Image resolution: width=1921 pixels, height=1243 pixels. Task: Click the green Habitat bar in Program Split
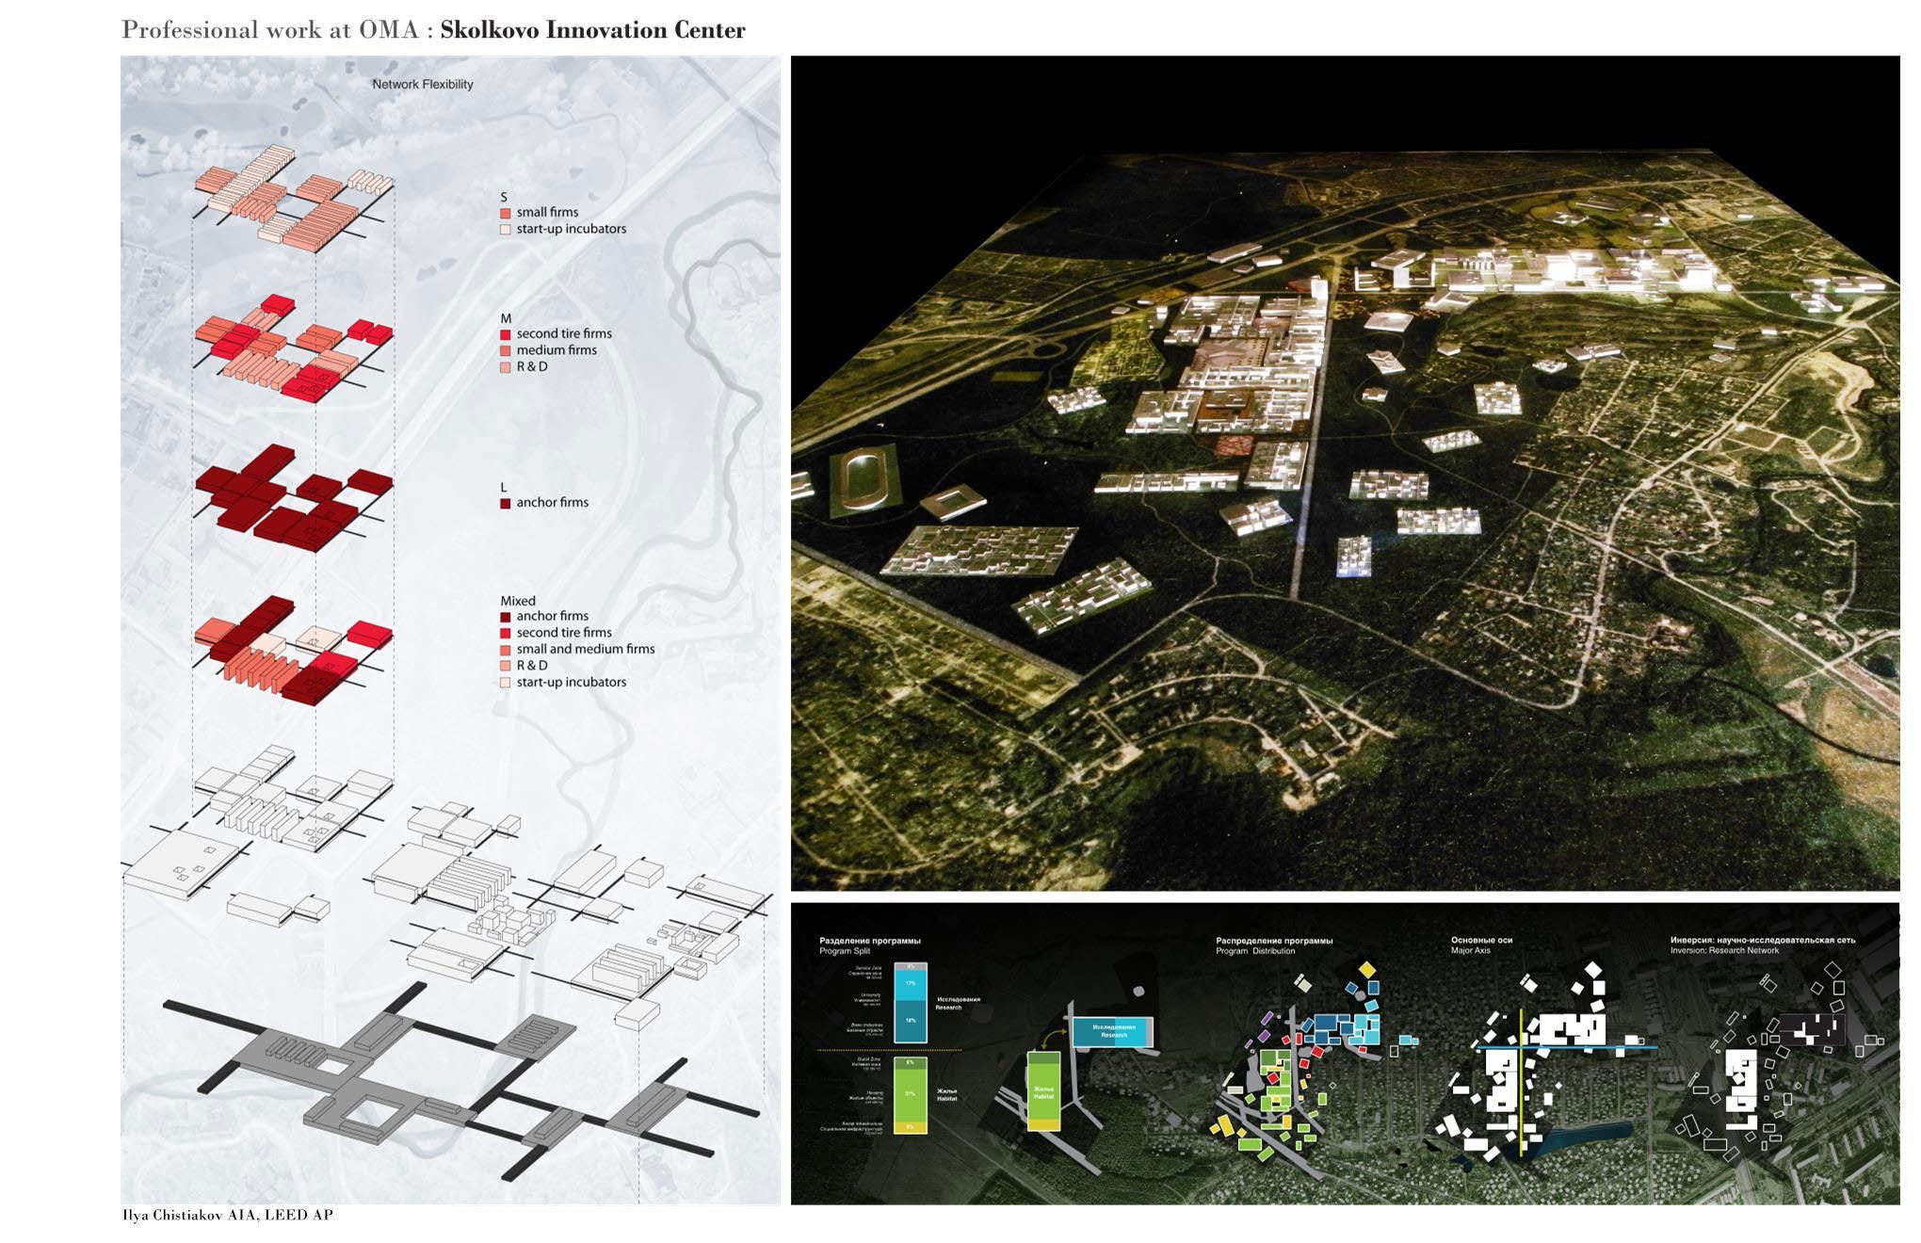(x=910, y=1094)
